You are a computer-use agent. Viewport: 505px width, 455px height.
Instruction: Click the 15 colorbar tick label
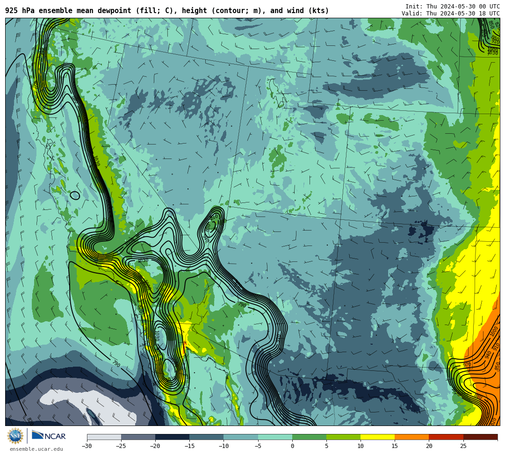pos(395,446)
